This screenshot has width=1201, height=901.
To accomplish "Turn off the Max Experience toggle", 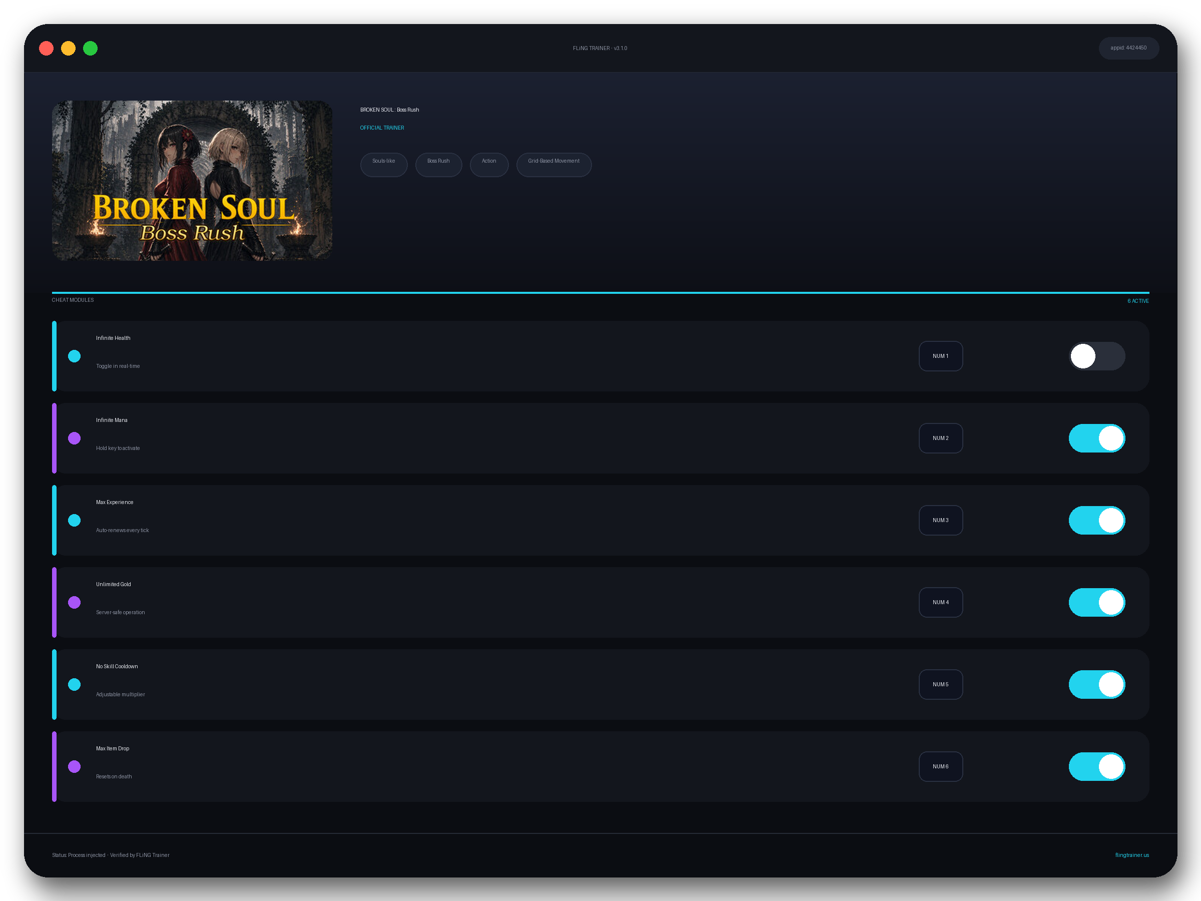I will 1097,520.
